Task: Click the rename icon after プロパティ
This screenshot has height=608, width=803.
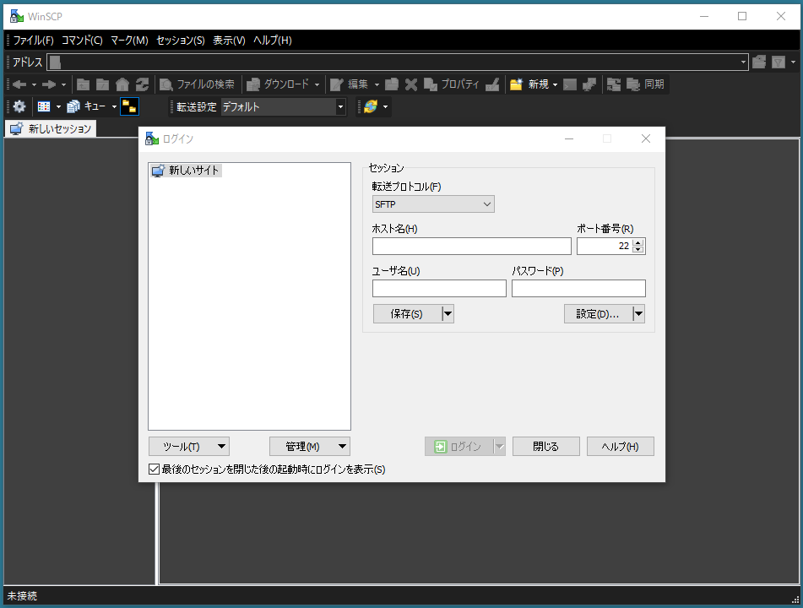Action: [492, 84]
